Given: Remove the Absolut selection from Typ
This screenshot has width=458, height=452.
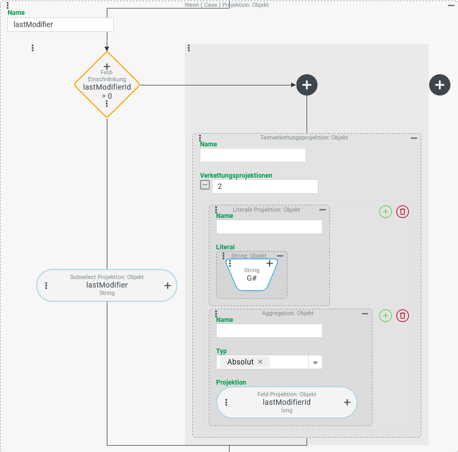Looking at the screenshot, I should tap(260, 362).
